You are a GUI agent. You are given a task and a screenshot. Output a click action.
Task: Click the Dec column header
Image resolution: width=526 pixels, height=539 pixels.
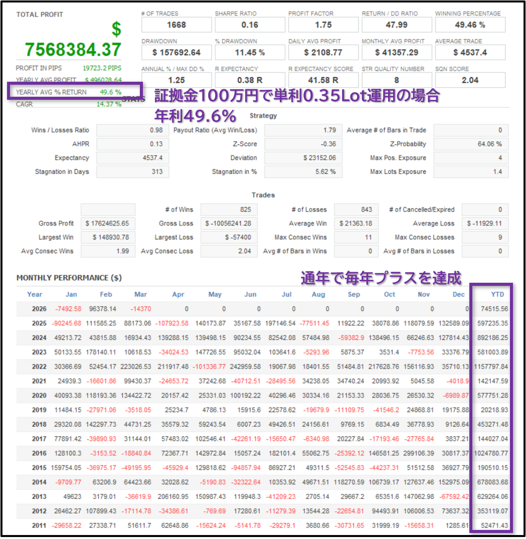(x=459, y=295)
